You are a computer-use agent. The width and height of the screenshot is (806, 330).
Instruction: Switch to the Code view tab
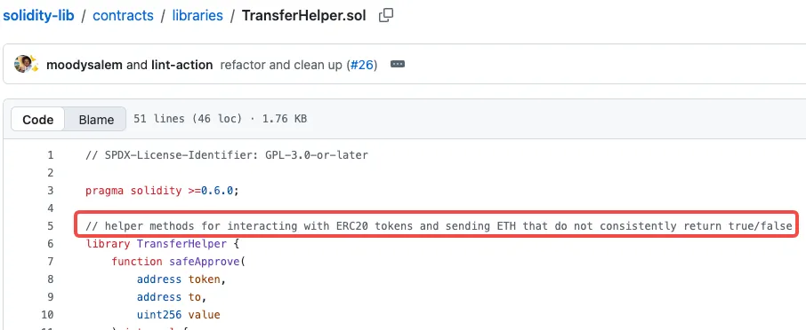[38, 120]
